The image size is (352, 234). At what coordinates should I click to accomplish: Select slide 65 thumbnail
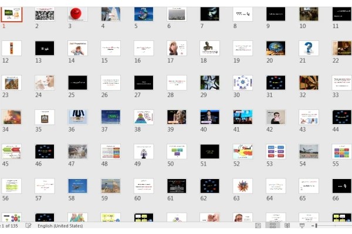click(309, 185)
